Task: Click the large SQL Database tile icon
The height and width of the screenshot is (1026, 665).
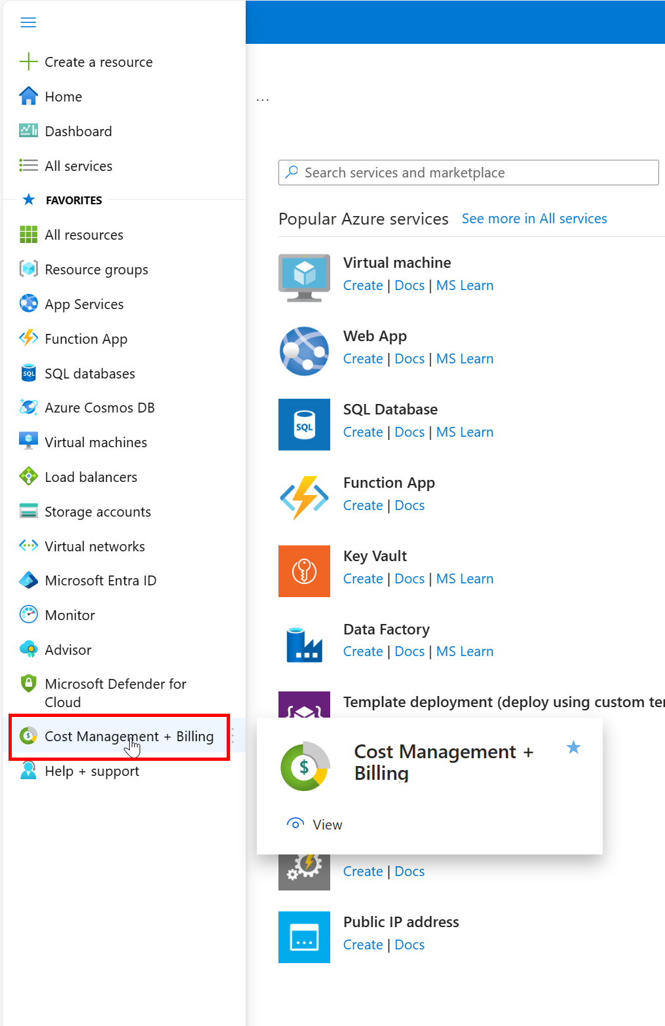Action: (x=304, y=424)
